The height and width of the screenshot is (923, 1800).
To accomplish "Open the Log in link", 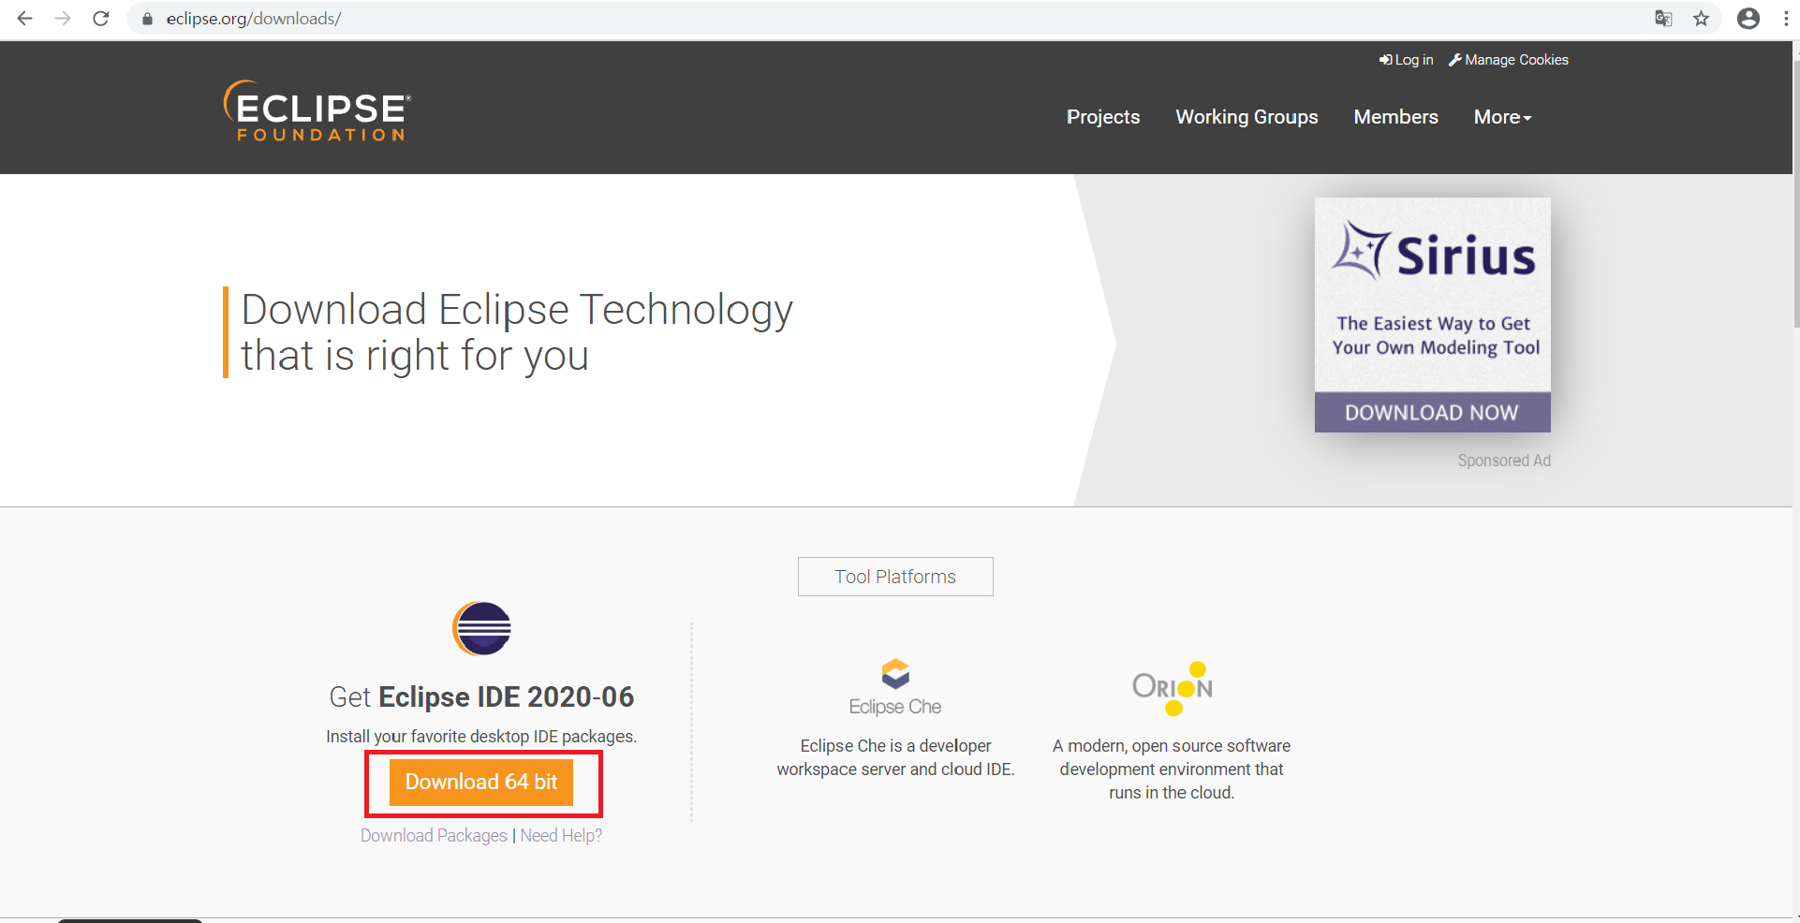I will point(1406,60).
